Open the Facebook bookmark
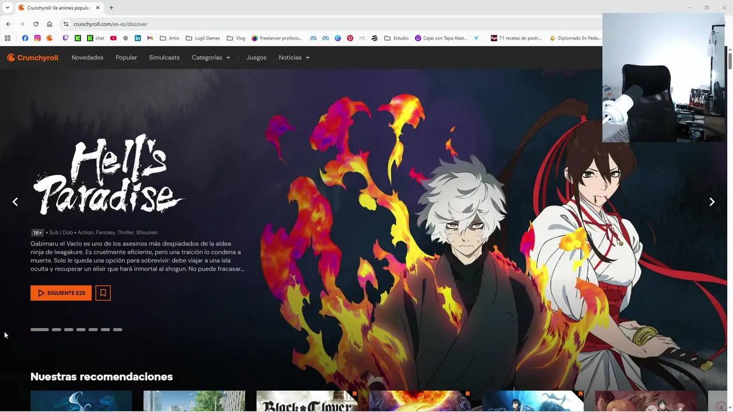733x412 pixels. [x=25, y=38]
